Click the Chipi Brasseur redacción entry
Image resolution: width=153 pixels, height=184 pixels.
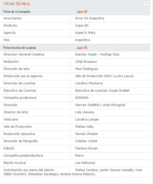coord(86,62)
